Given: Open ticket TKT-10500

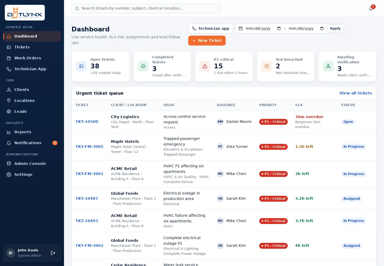Looking at the screenshot, I should pos(87,122).
